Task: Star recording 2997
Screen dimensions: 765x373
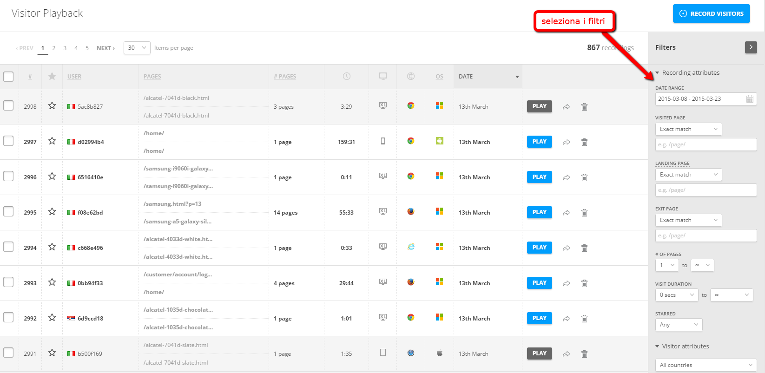Action: 52,141
